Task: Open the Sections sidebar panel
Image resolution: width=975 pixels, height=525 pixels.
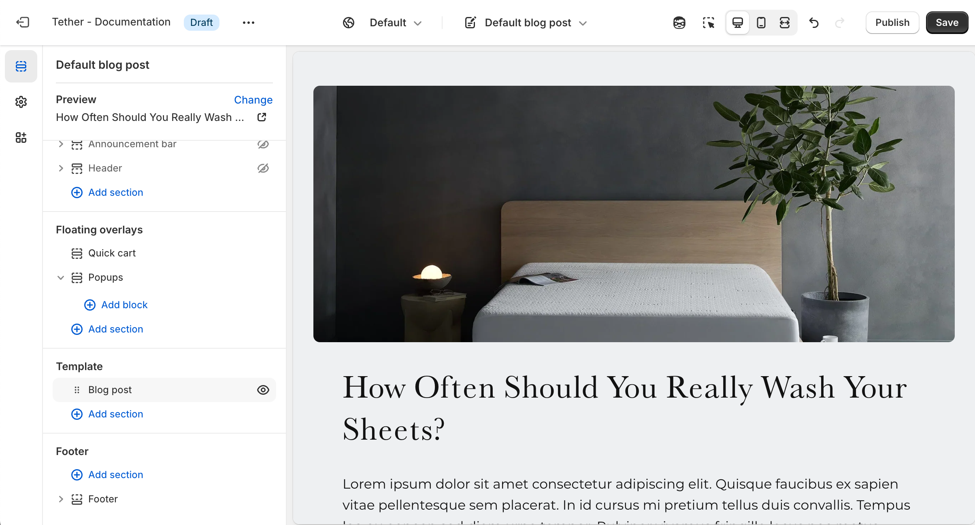Action: click(x=21, y=66)
